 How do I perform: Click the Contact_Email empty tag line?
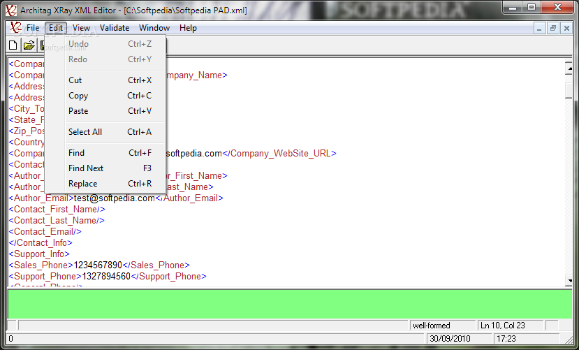pyautogui.click(x=45, y=231)
